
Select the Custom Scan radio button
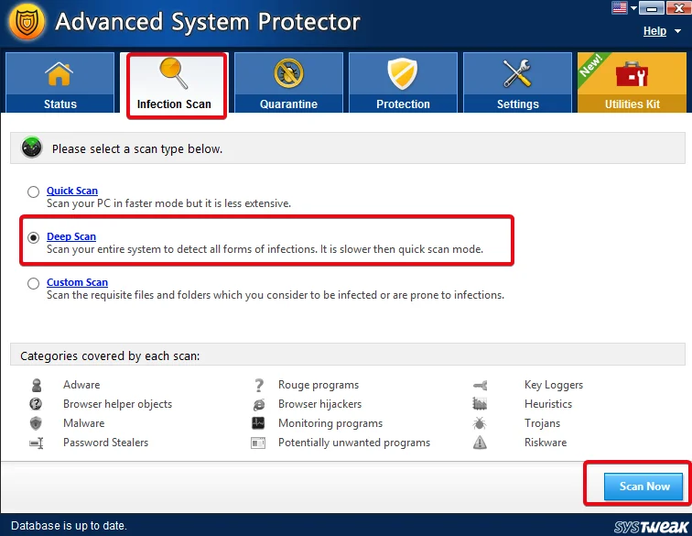[33, 283]
